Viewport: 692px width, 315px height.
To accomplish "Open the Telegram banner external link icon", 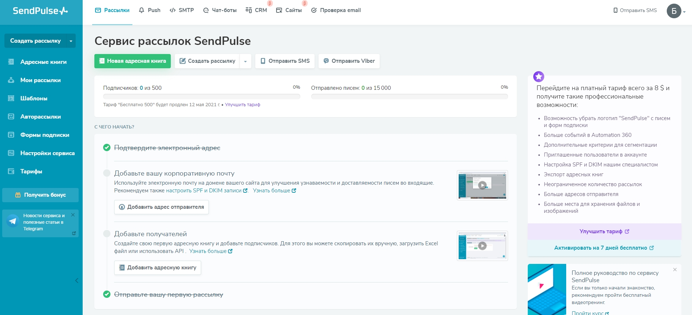I will point(74,233).
